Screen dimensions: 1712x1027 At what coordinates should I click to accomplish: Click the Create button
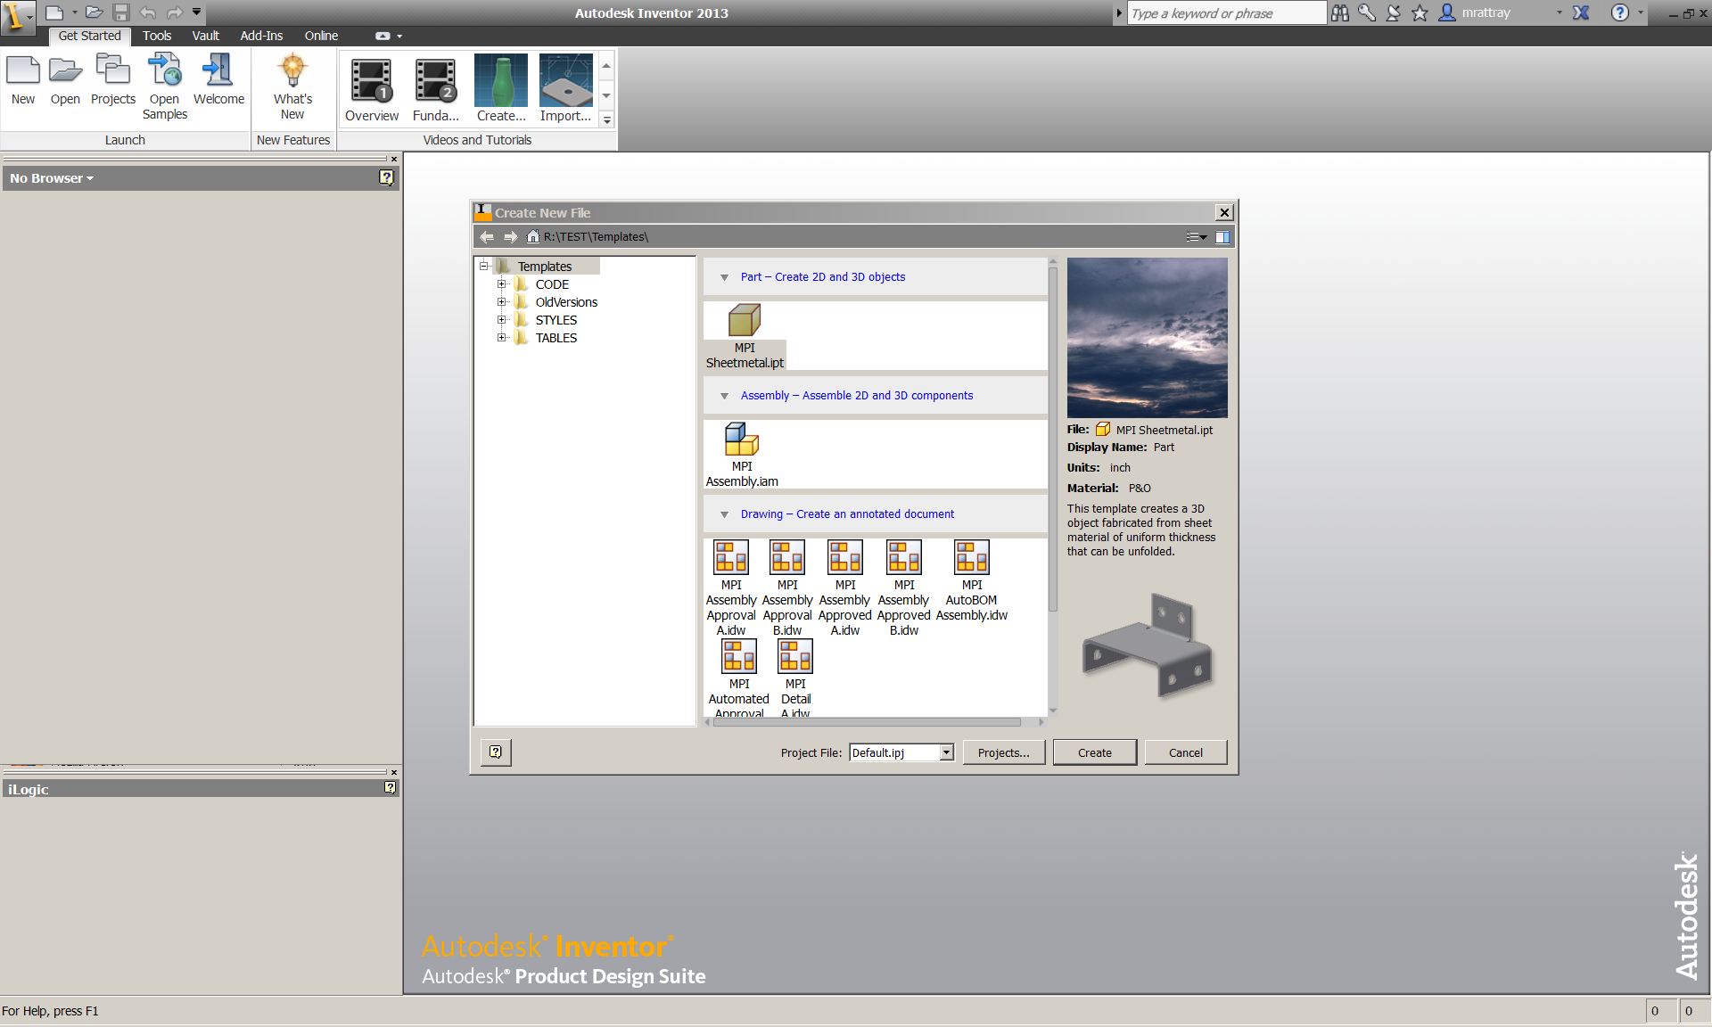[1094, 752]
